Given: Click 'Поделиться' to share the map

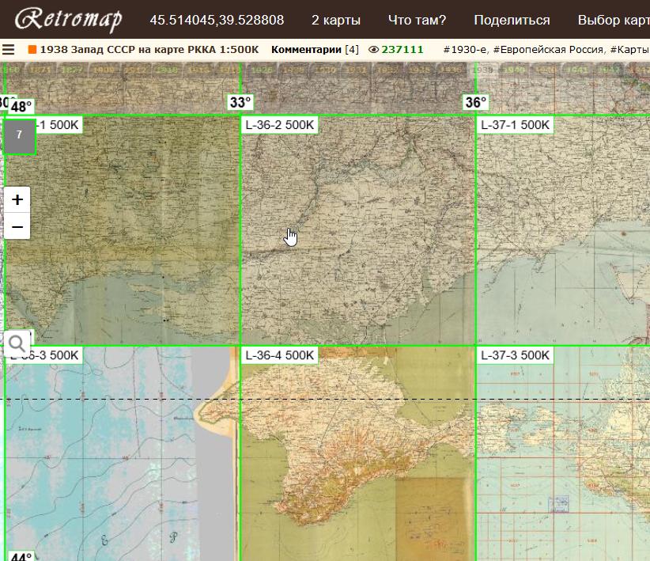Looking at the screenshot, I should pyautogui.click(x=512, y=20).
